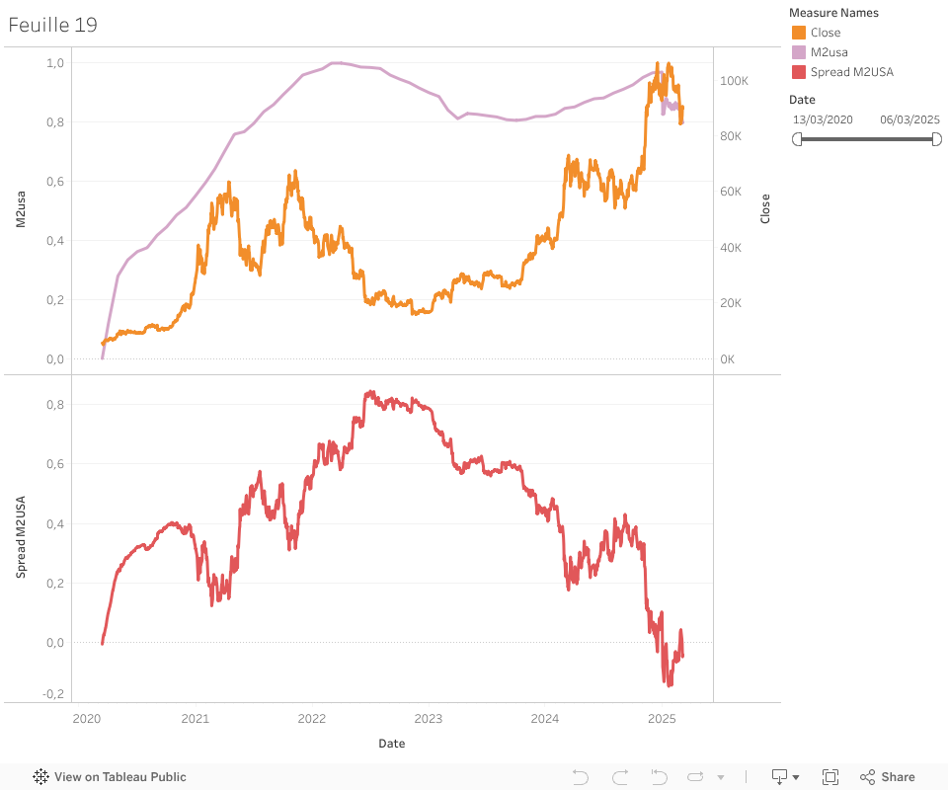The height and width of the screenshot is (790, 948).
Task: Edit the start date 13/03/2020 field
Action: coord(823,119)
